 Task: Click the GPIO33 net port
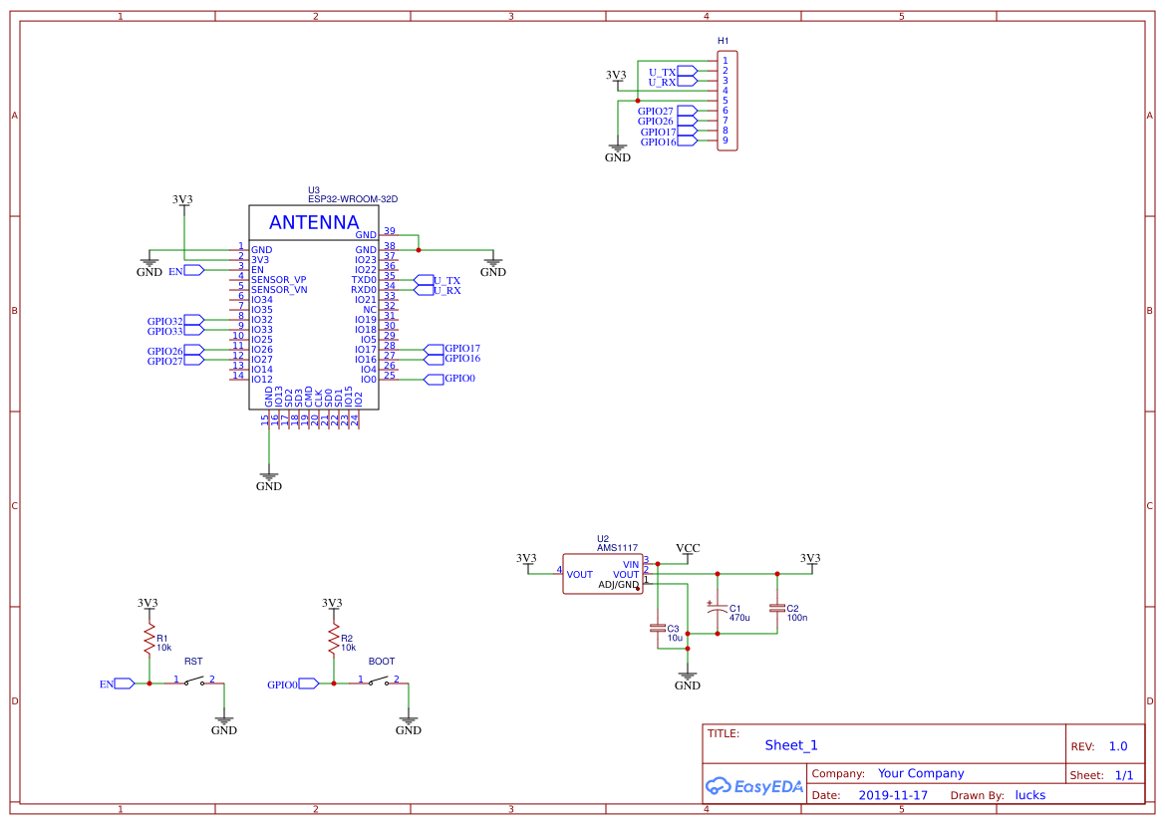(x=175, y=331)
